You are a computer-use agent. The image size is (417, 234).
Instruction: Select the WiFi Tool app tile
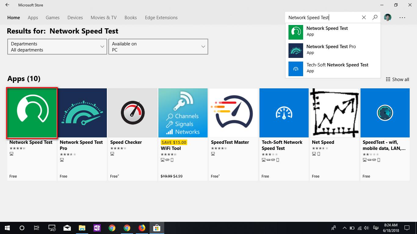(x=183, y=112)
